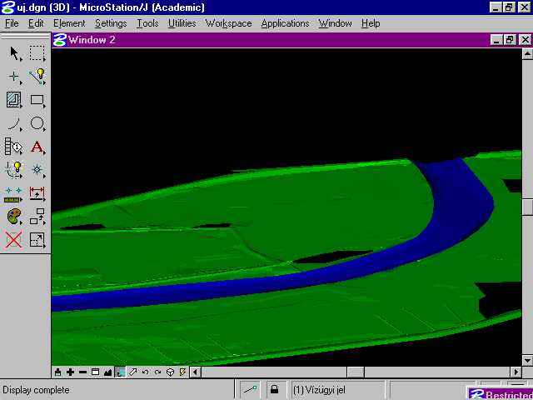Click the Zoom In view control
Screen dimensions: 533x400
pos(70,372)
